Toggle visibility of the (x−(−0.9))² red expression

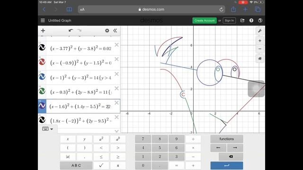[x=42, y=62]
